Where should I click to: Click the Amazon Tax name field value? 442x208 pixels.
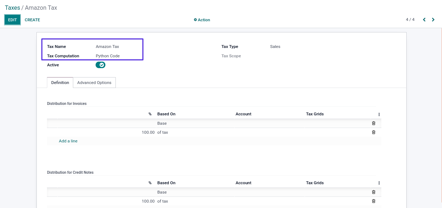[x=107, y=47]
